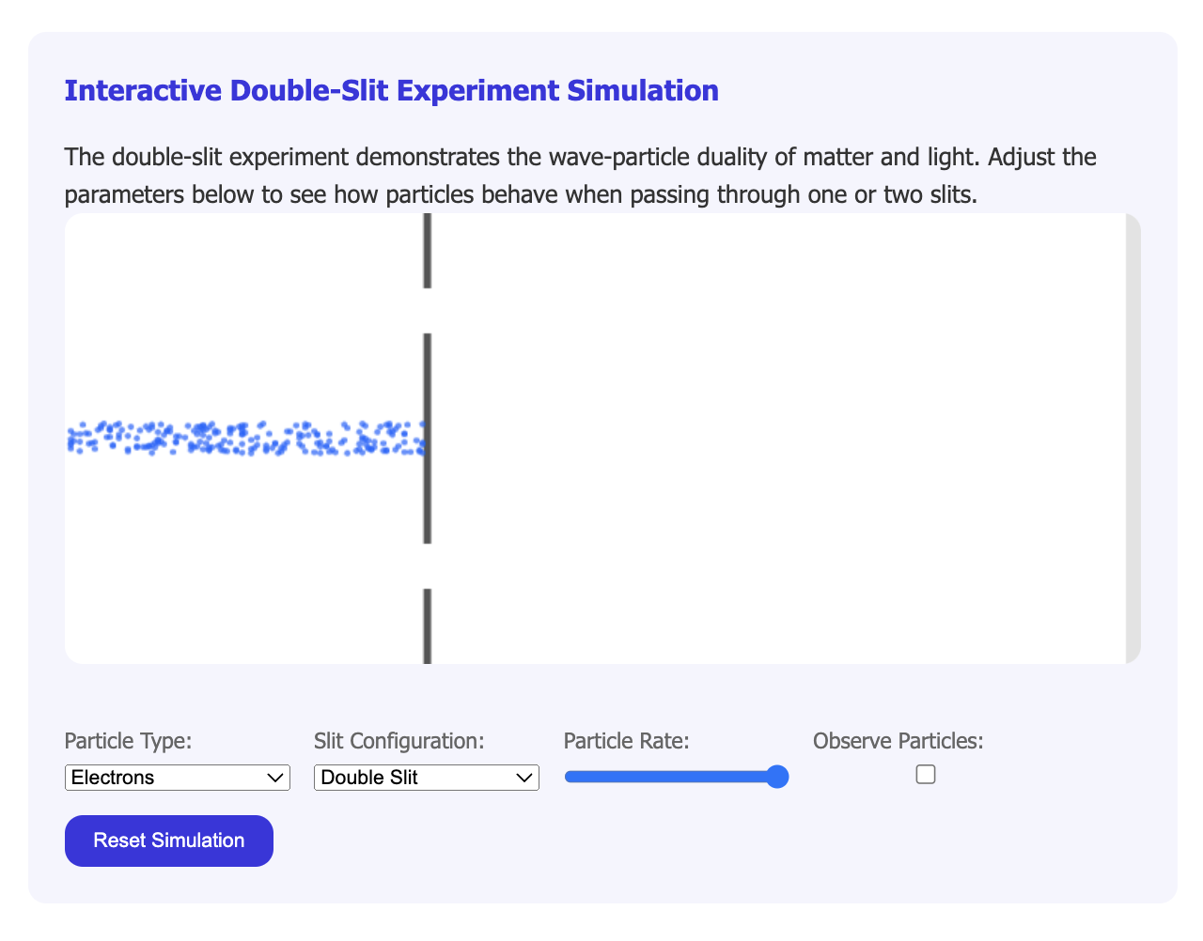Image resolution: width=1203 pixels, height=941 pixels.
Task: Click the Particle Rate label
Action: tap(626, 741)
